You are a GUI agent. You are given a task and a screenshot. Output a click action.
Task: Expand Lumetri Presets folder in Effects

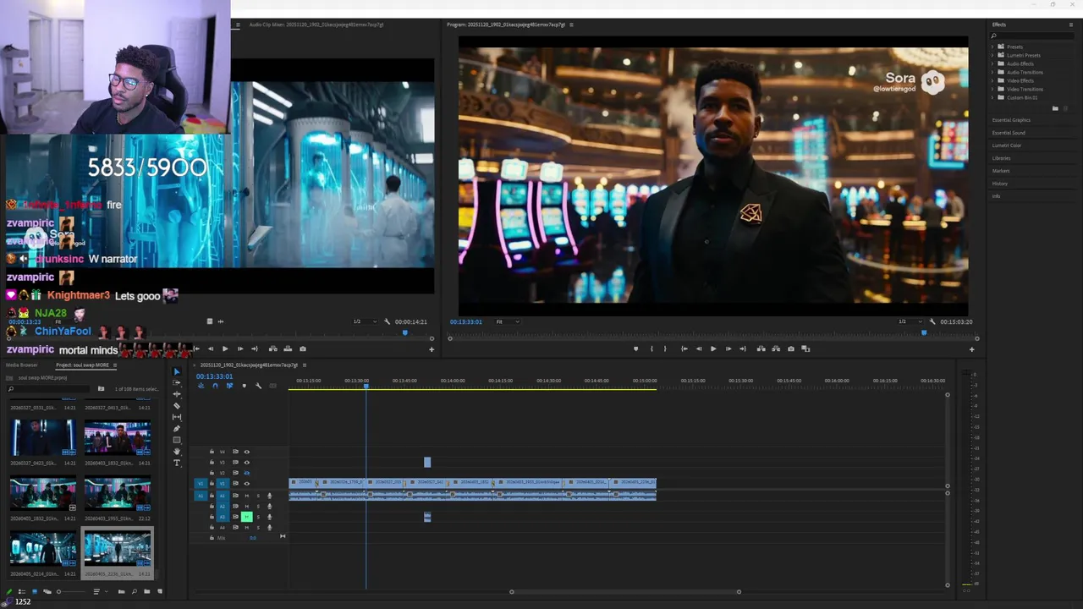click(992, 55)
